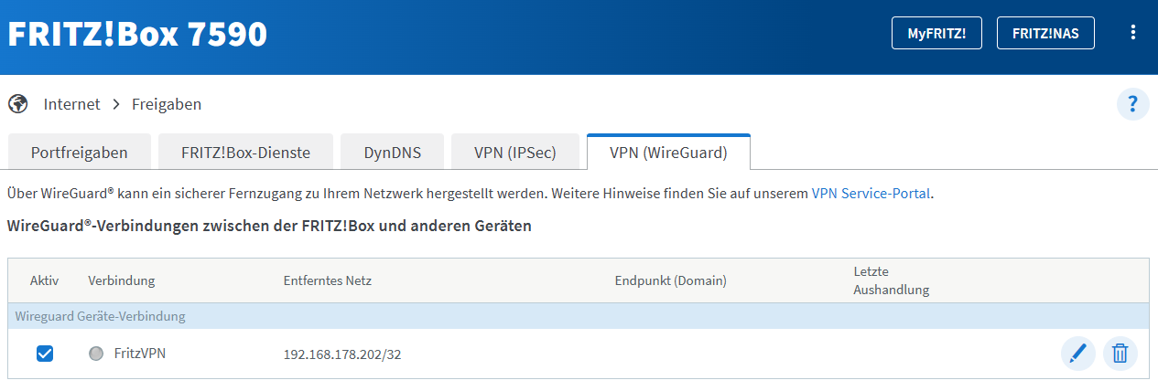Edit the FritzVPN connection with pencil icon
The height and width of the screenshot is (391, 1158).
click(x=1078, y=353)
